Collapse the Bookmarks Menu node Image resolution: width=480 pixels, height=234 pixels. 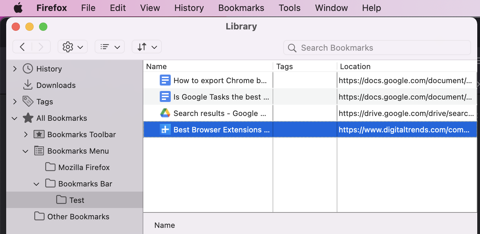[x=26, y=151]
